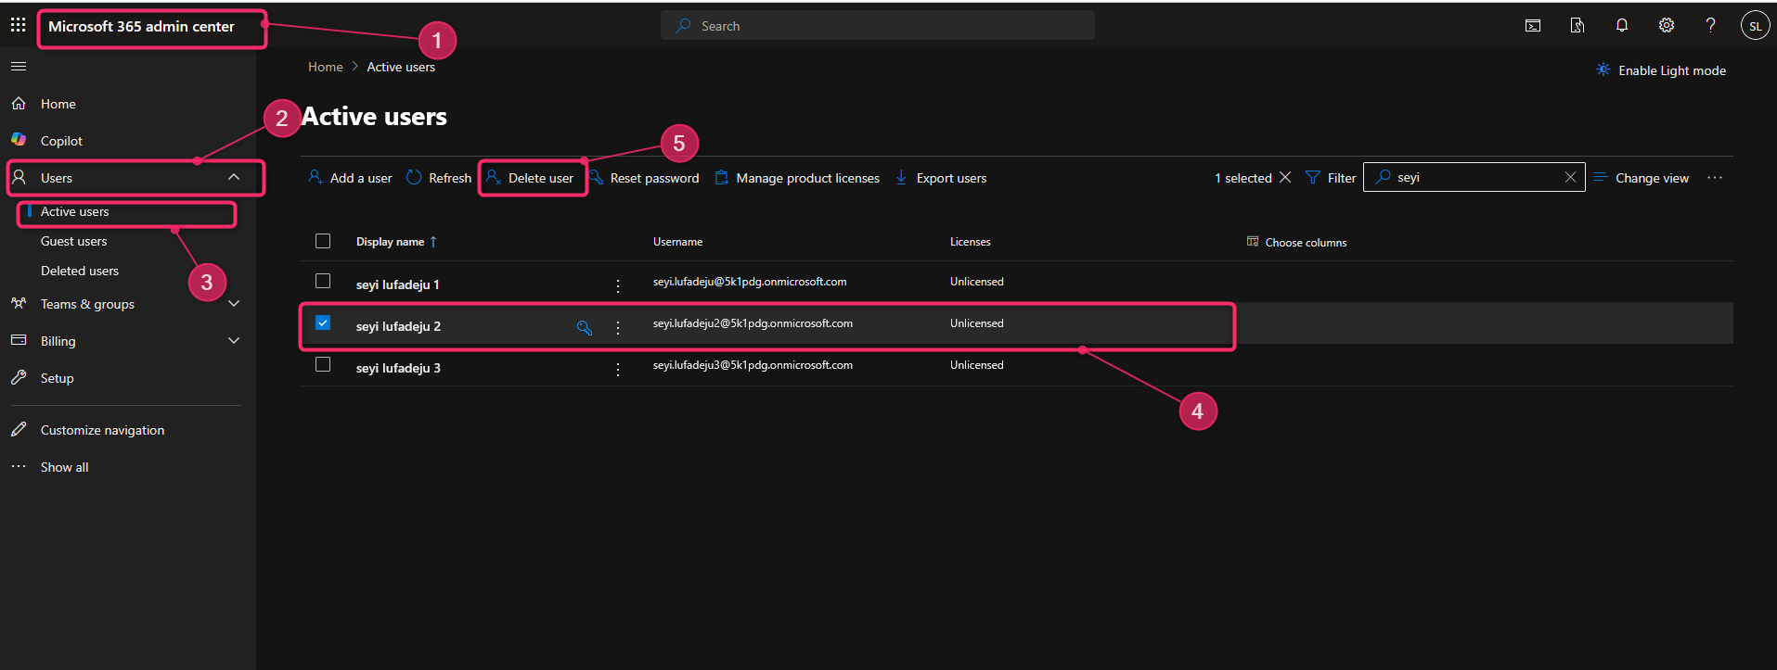Image resolution: width=1777 pixels, height=670 pixels.
Task: Open more actions for seyi lufadeju 1
Action: coord(618,285)
